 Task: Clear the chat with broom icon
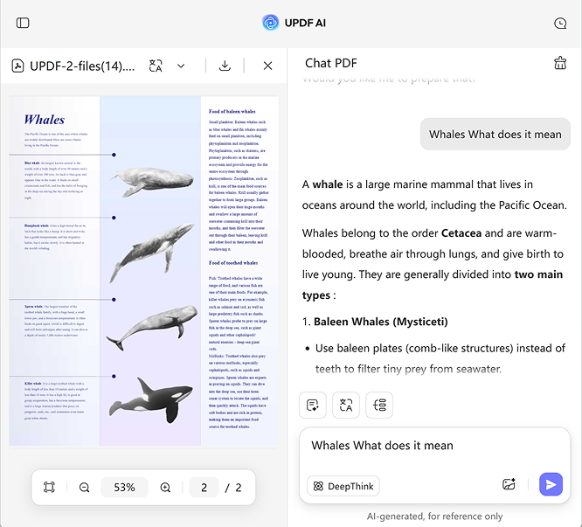[560, 63]
